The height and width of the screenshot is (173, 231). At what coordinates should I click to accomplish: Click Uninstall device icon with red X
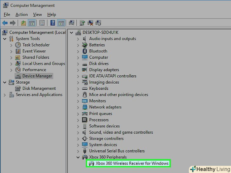click(x=90, y=23)
